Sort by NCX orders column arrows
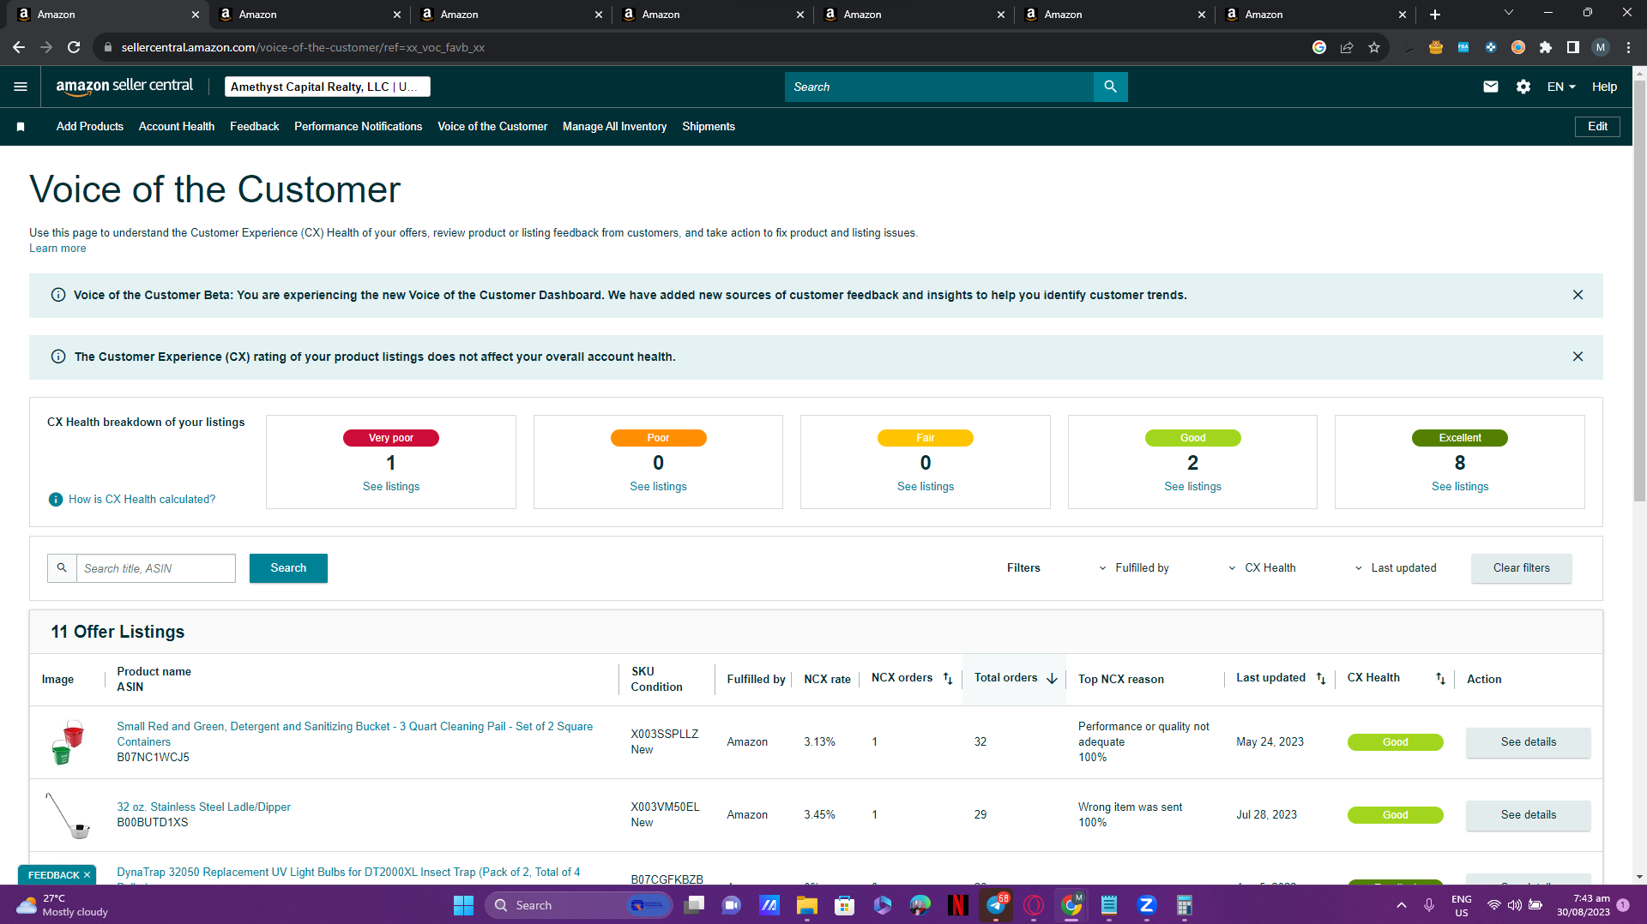This screenshot has height=924, width=1647. click(x=948, y=679)
